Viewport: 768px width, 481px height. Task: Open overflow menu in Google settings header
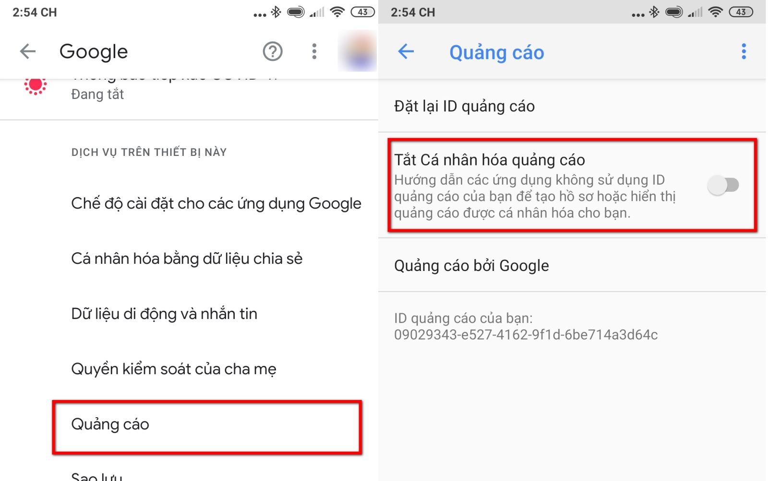point(314,51)
